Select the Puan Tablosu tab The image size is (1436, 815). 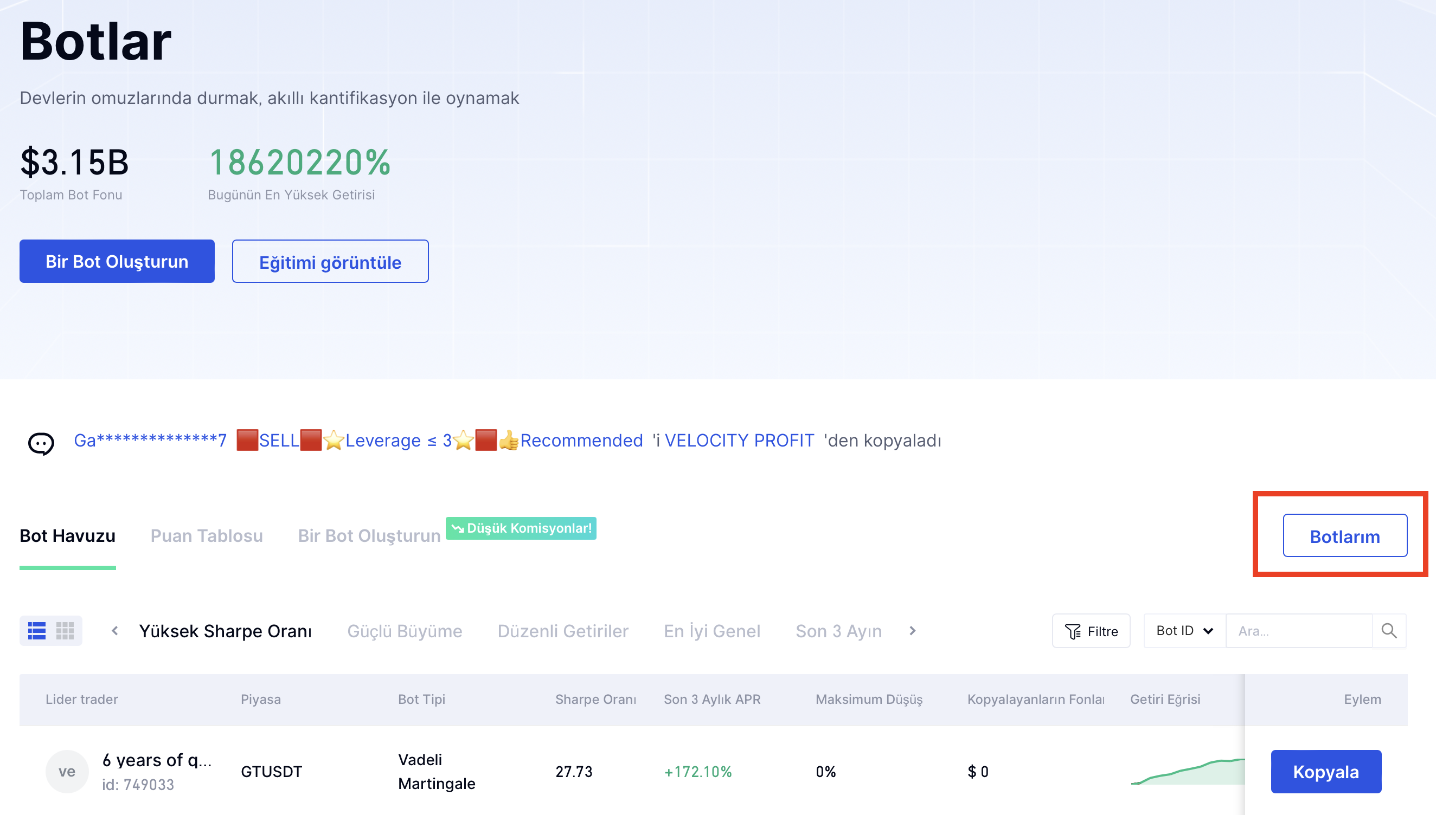pyautogui.click(x=206, y=536)
